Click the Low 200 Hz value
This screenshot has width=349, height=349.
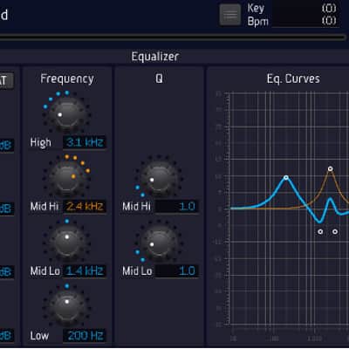point(85,336)
